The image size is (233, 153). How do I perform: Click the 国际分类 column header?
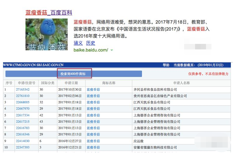coord(48,83)
